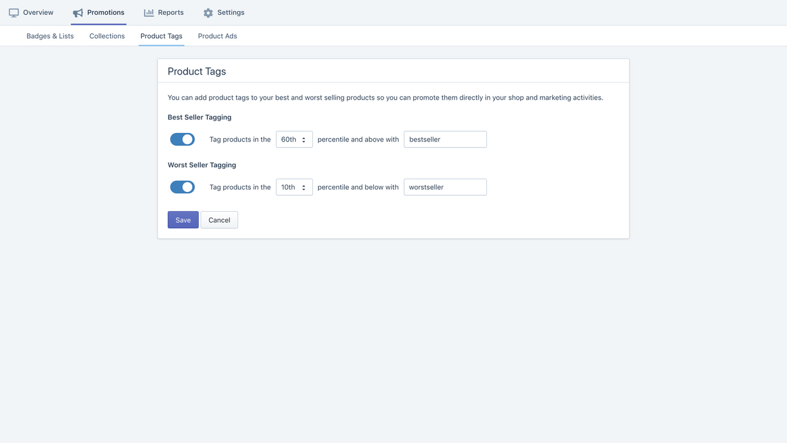Open the 60th percentile dropdown
Image resolution: width=787 pixels, height=443 pixels.
(x=295, y=140)
